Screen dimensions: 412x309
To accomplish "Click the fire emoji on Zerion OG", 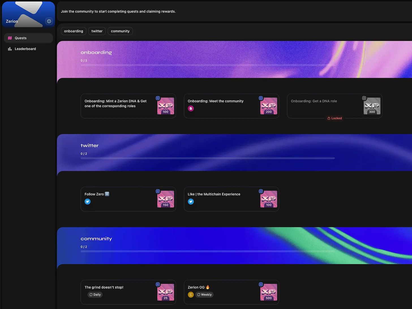I will [208, 287].
